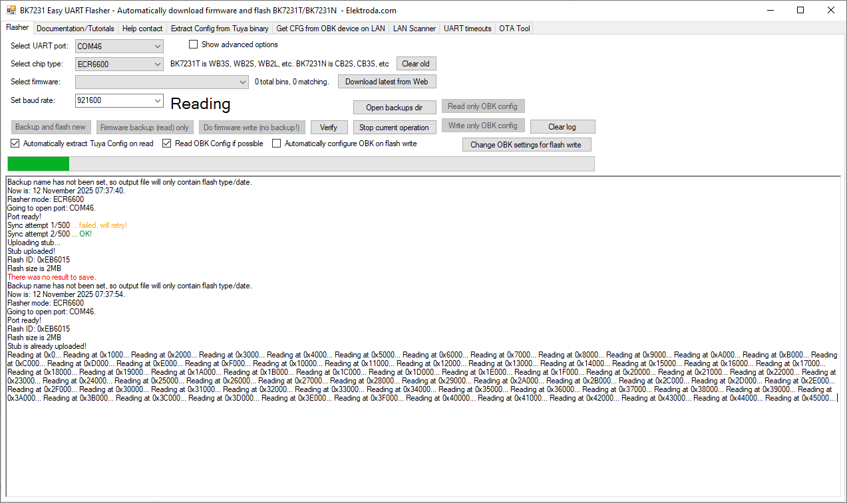Open the Help contact tab
847x503 pixels.
142,29
